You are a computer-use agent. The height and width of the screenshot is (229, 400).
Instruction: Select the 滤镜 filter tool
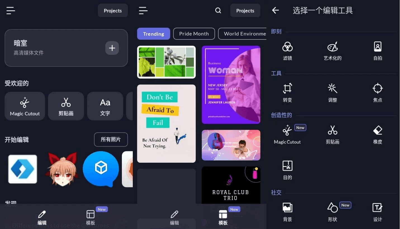click(287, 50)
